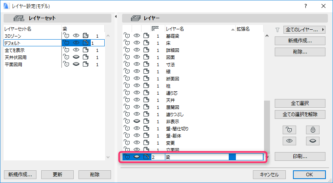Click lock icon of 詳細図 layer
The width and height of the screenshot is (333, 183).
tap(127, 50)
